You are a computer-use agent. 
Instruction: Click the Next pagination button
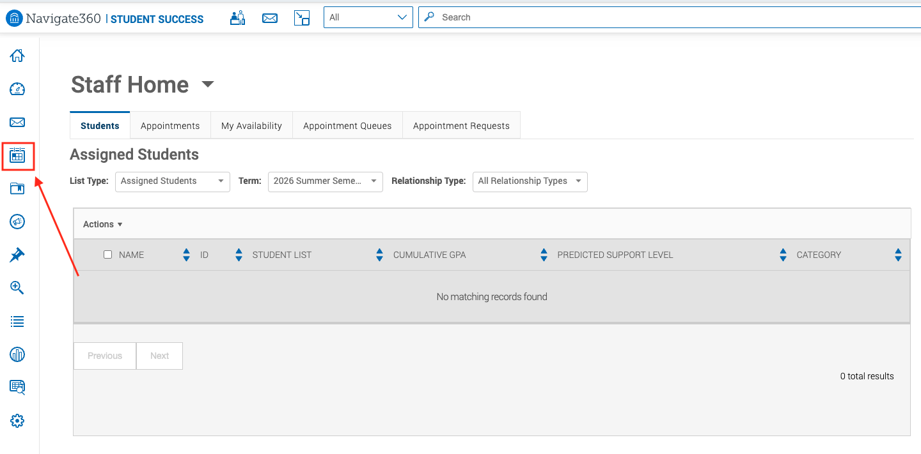pyautogui.click(x=160, y=356)
